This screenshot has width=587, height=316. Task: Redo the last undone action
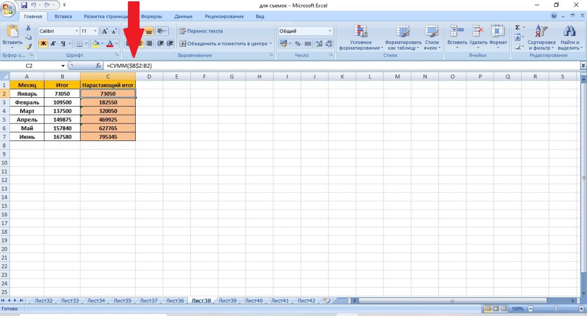pyautogui.click(x=47, y=5)
